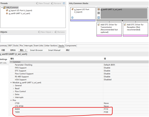Image resolution: width=149 pixels, height=117 pixels.
Task: Select the Settings side tab in properties
Action: click(4, 59)
